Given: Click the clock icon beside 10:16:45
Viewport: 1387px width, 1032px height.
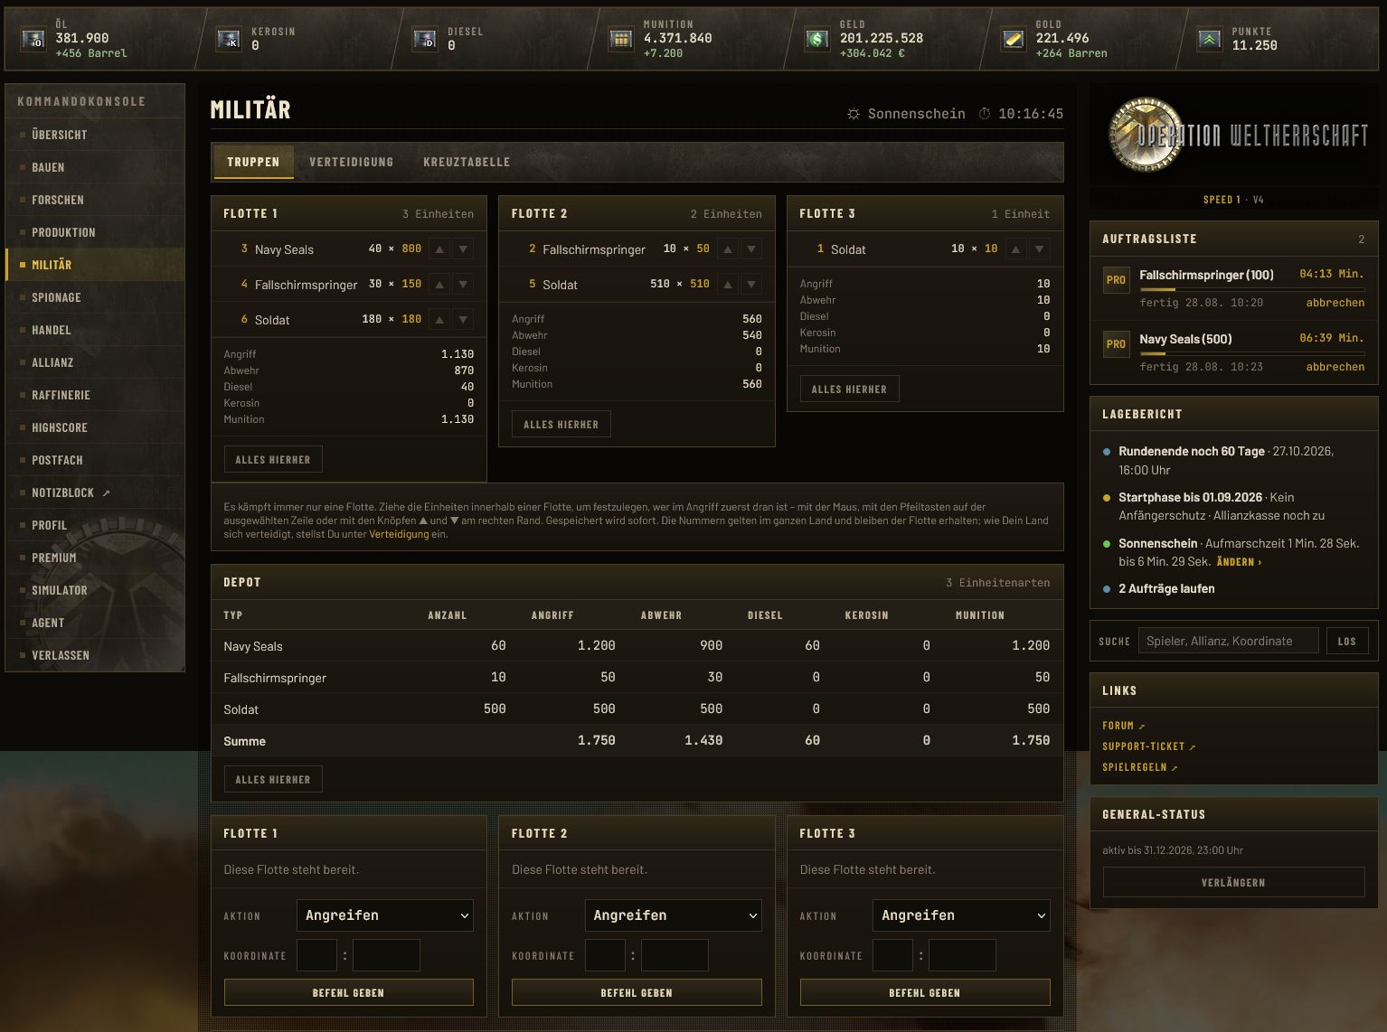Looking at the screenshot, I should [985, 114].
